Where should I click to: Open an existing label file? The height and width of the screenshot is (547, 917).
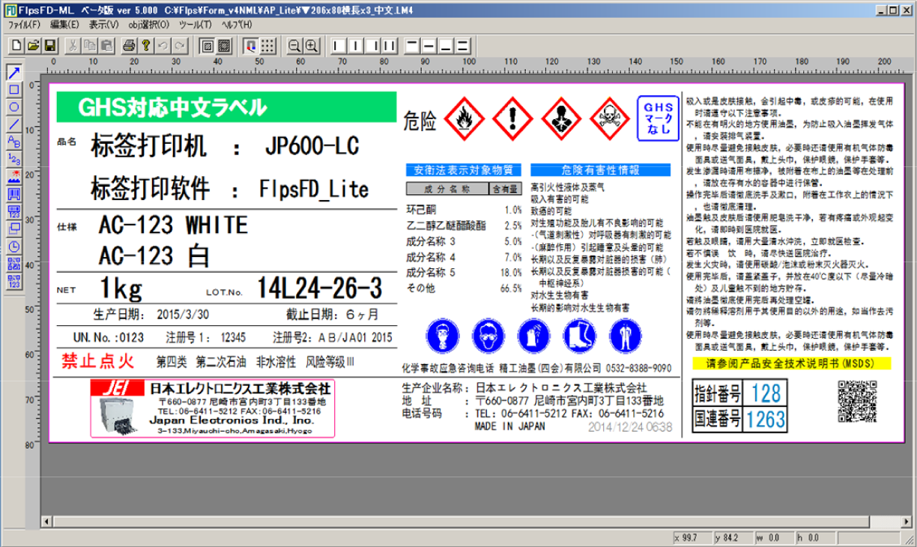tap(33, 45)
